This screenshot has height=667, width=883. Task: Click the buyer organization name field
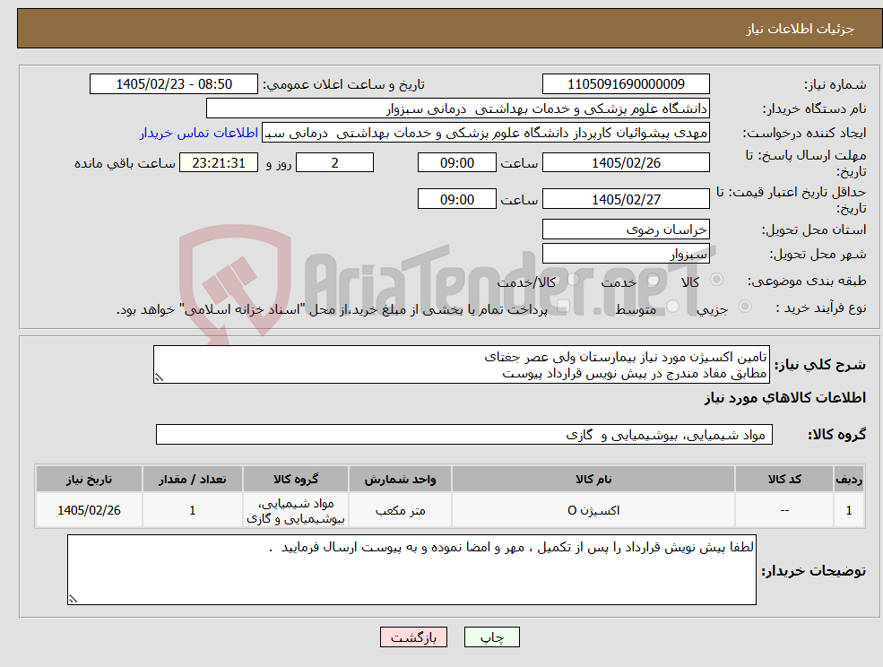coord(457,108)
